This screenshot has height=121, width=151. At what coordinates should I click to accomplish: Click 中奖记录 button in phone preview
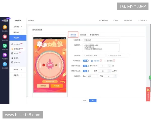pos(57,86)
